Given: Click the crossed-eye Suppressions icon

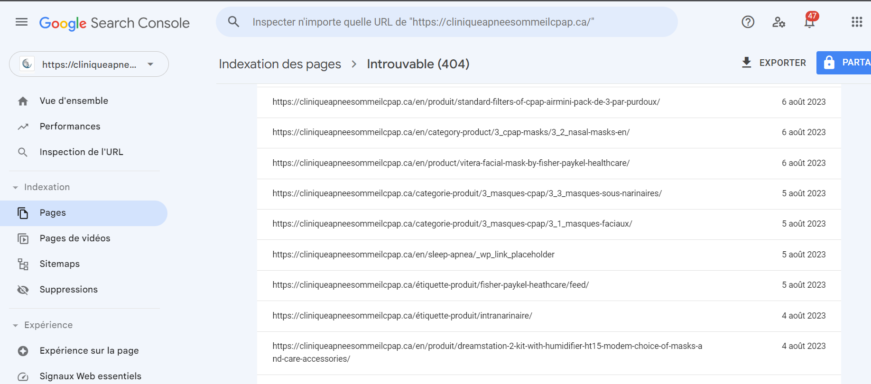Looking at the screenshot, I should tap(23, 290).
